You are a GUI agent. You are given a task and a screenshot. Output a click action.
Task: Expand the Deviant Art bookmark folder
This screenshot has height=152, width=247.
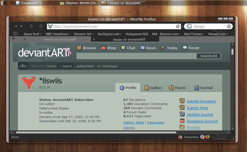click(x=84, y=34)
